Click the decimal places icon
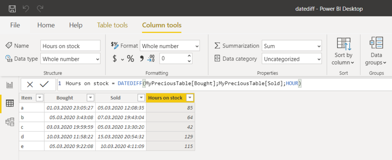 coord(151,58)
